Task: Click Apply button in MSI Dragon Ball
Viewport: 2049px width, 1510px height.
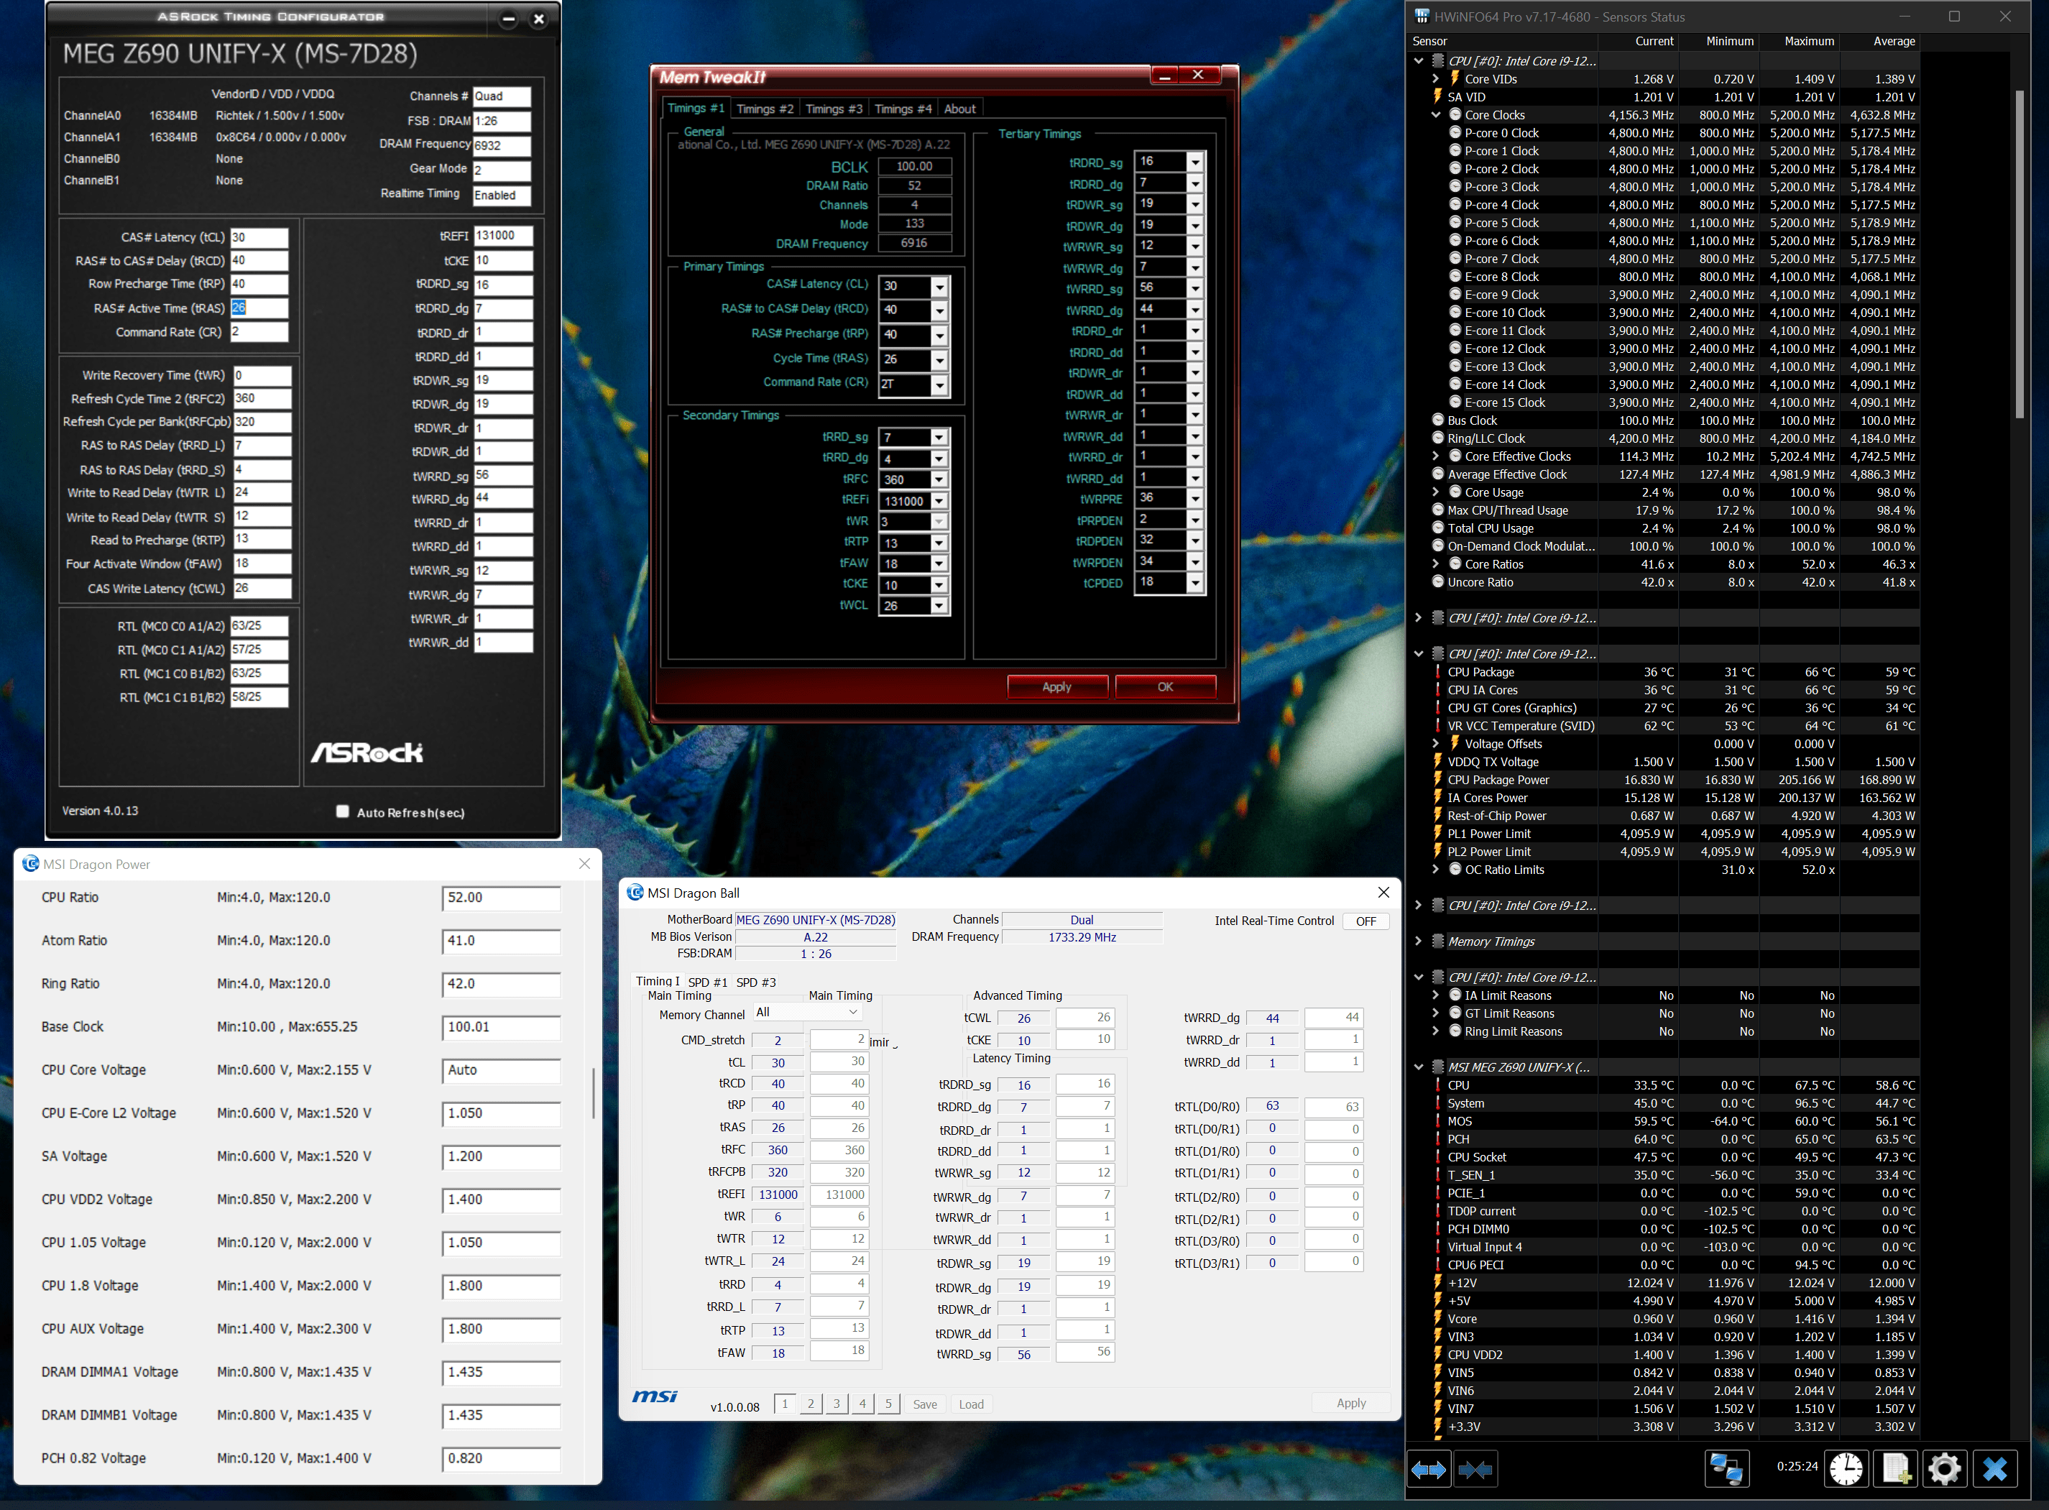Action: (1350, 1403)
